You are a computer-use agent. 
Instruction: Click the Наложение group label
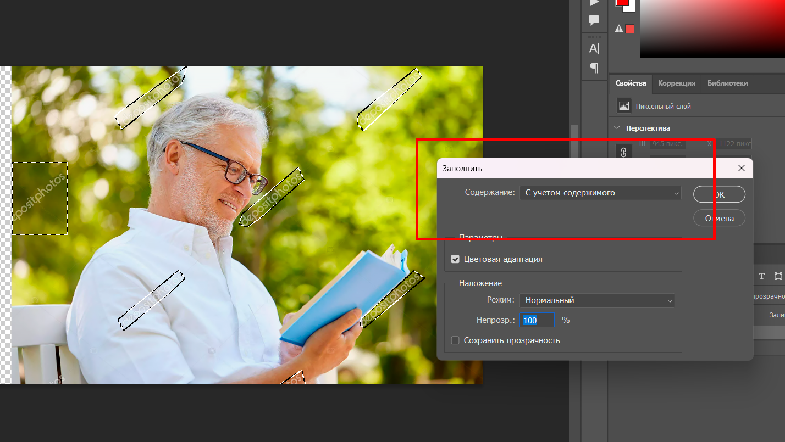coord(480,283)
